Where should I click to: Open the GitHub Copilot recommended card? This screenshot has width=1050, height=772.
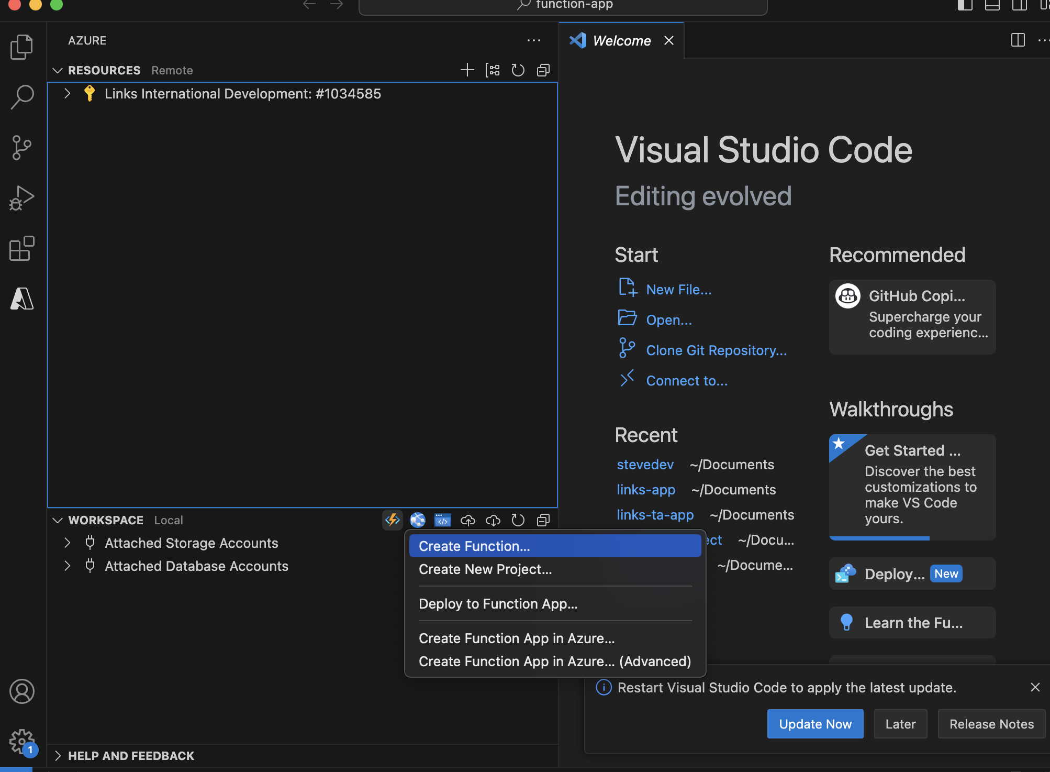pos(912,317)
